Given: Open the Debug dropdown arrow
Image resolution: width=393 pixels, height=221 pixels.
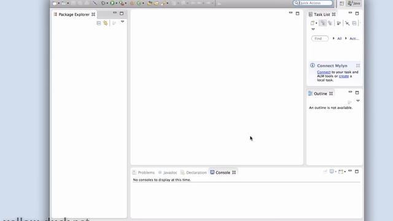Looking at the screenshot, I should click(x=107, y=3).
